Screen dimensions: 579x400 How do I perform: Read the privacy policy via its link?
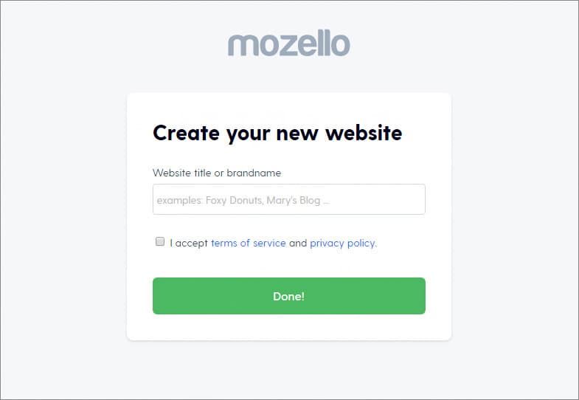343,243
